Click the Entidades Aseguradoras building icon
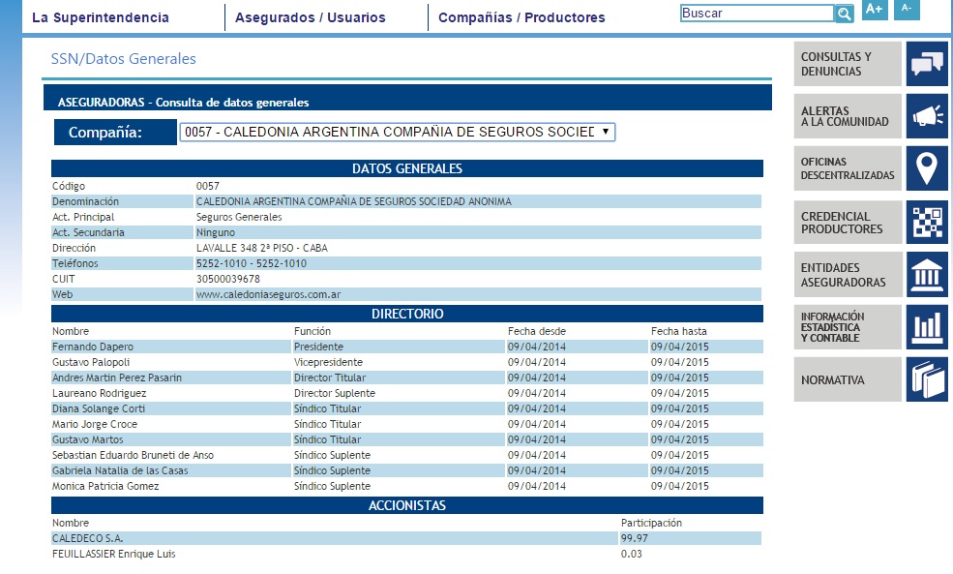The image size is (953, 574). [927, 275]
